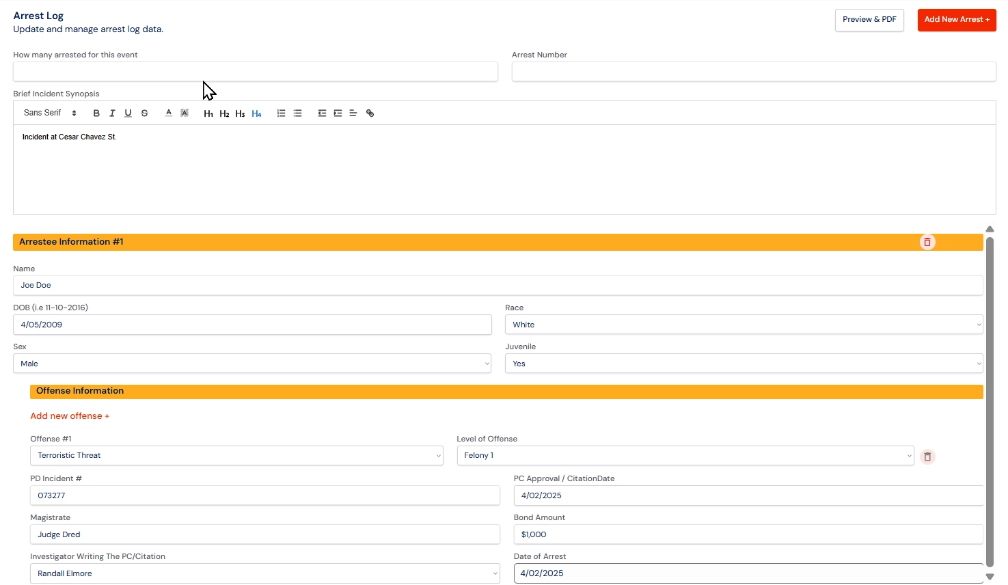Click the Offense Information section header
Screen dimensions: 1008x585
(x=506, y=392)
